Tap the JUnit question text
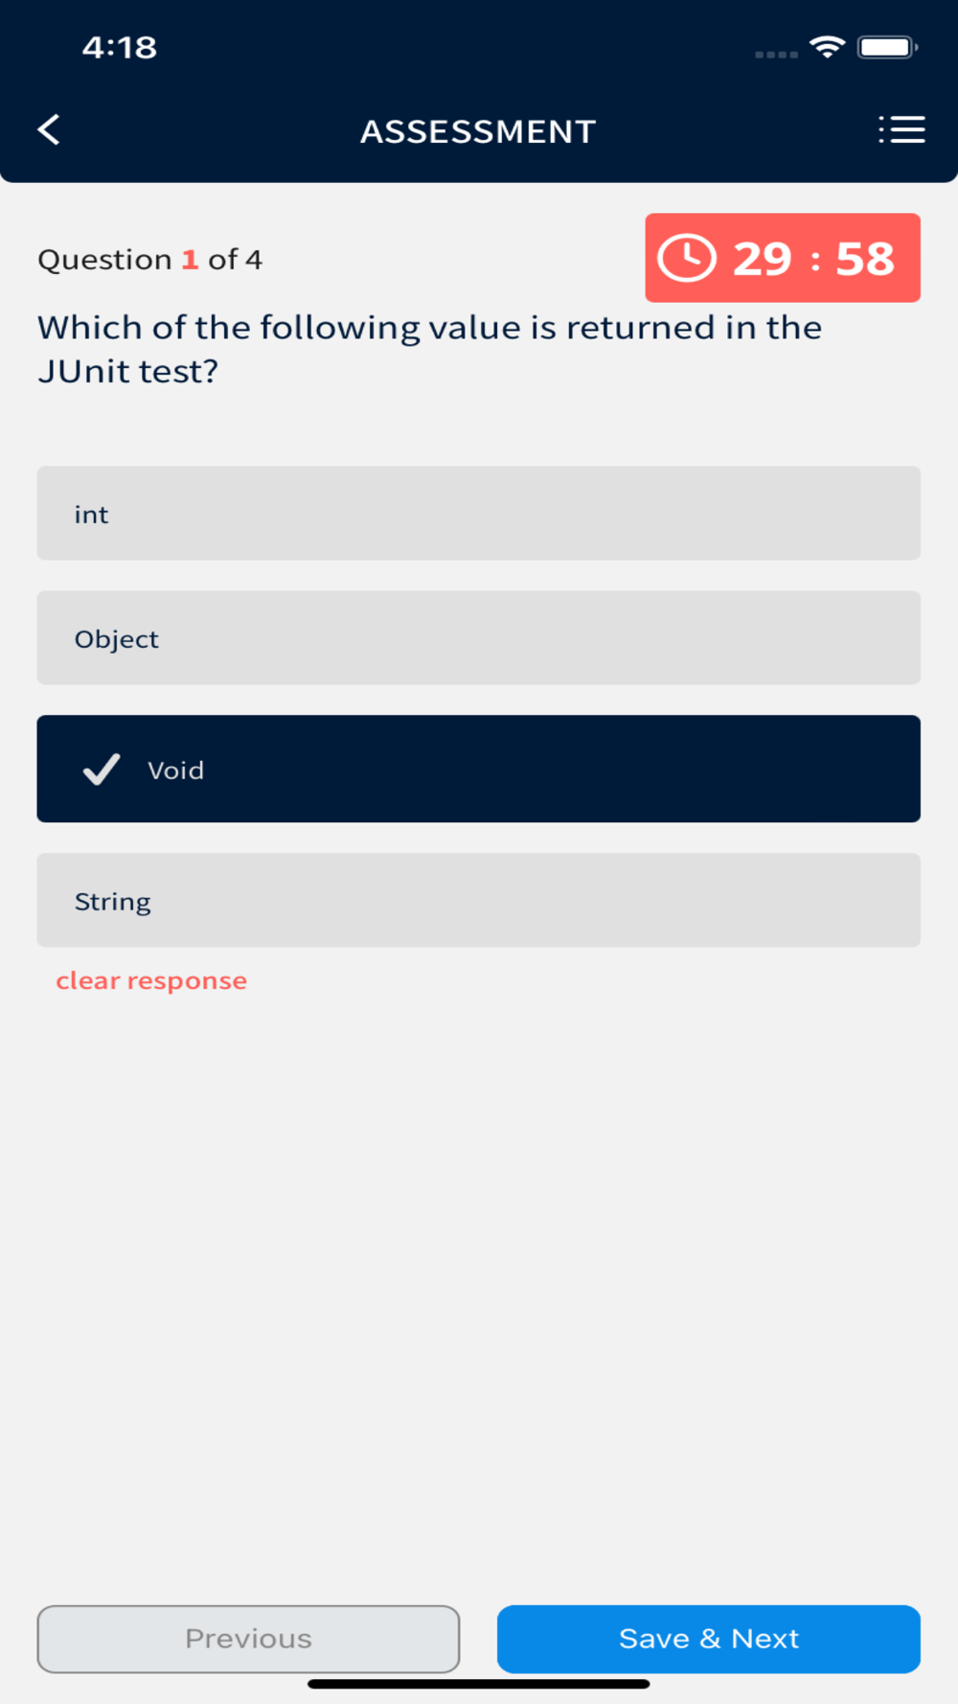The width and height of the screenshot is (958, 1704). (429, 349)
